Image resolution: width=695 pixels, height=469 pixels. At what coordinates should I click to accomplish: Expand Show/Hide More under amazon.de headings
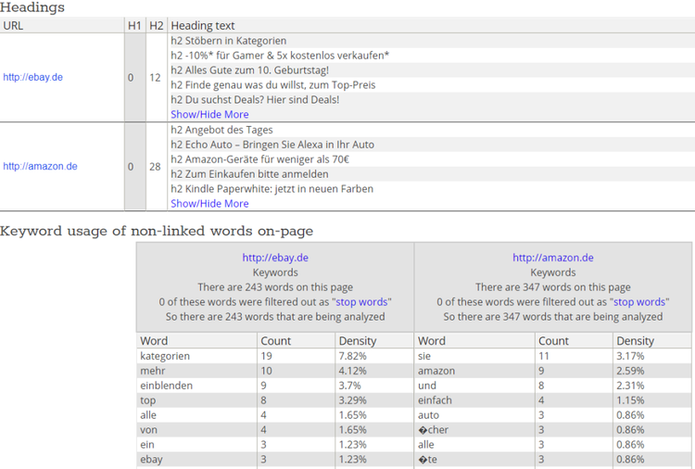[x=209, y=204]
